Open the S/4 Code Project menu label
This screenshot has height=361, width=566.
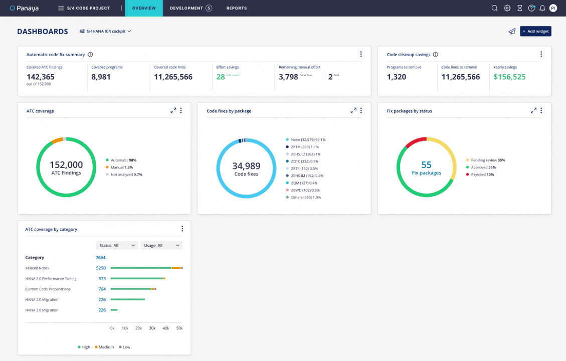coord(88,8)
